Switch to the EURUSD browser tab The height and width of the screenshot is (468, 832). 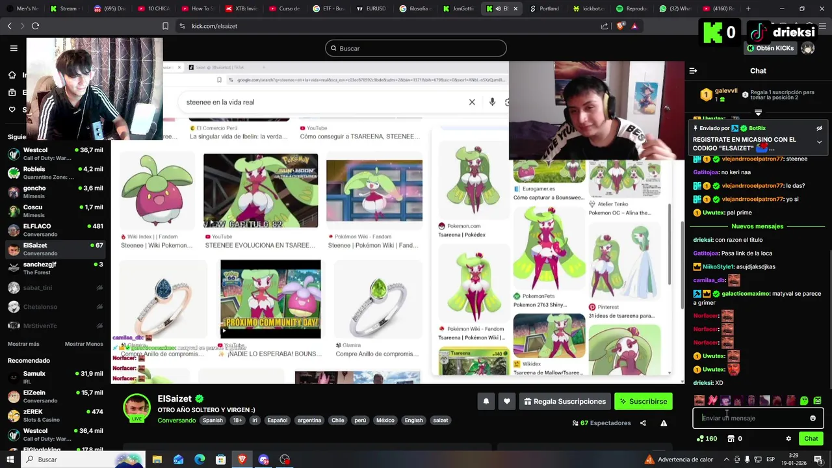(371, 8)
